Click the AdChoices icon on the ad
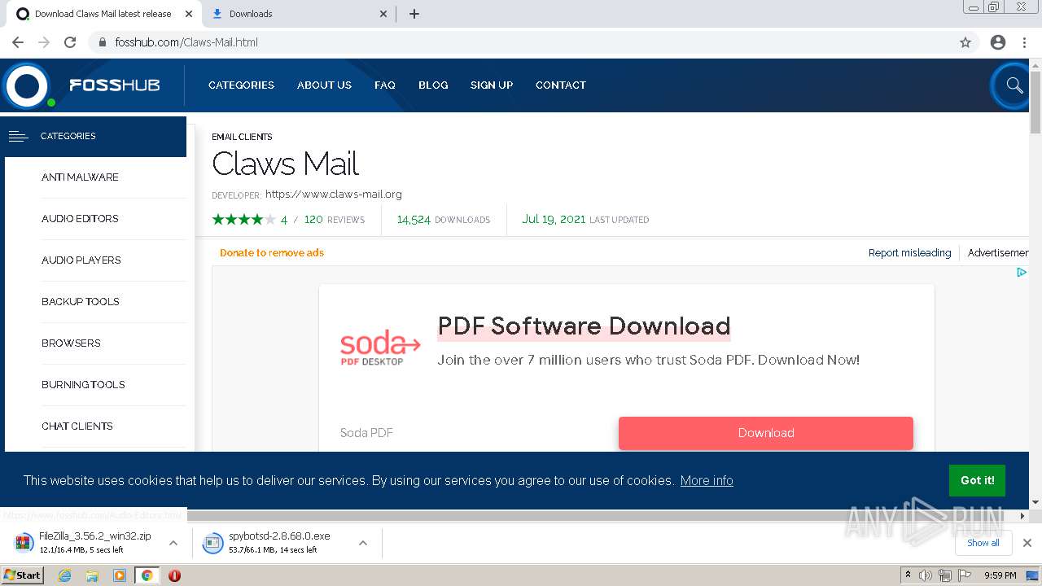The height and width of the screenshot is (586, 1042). [1022, 273]
